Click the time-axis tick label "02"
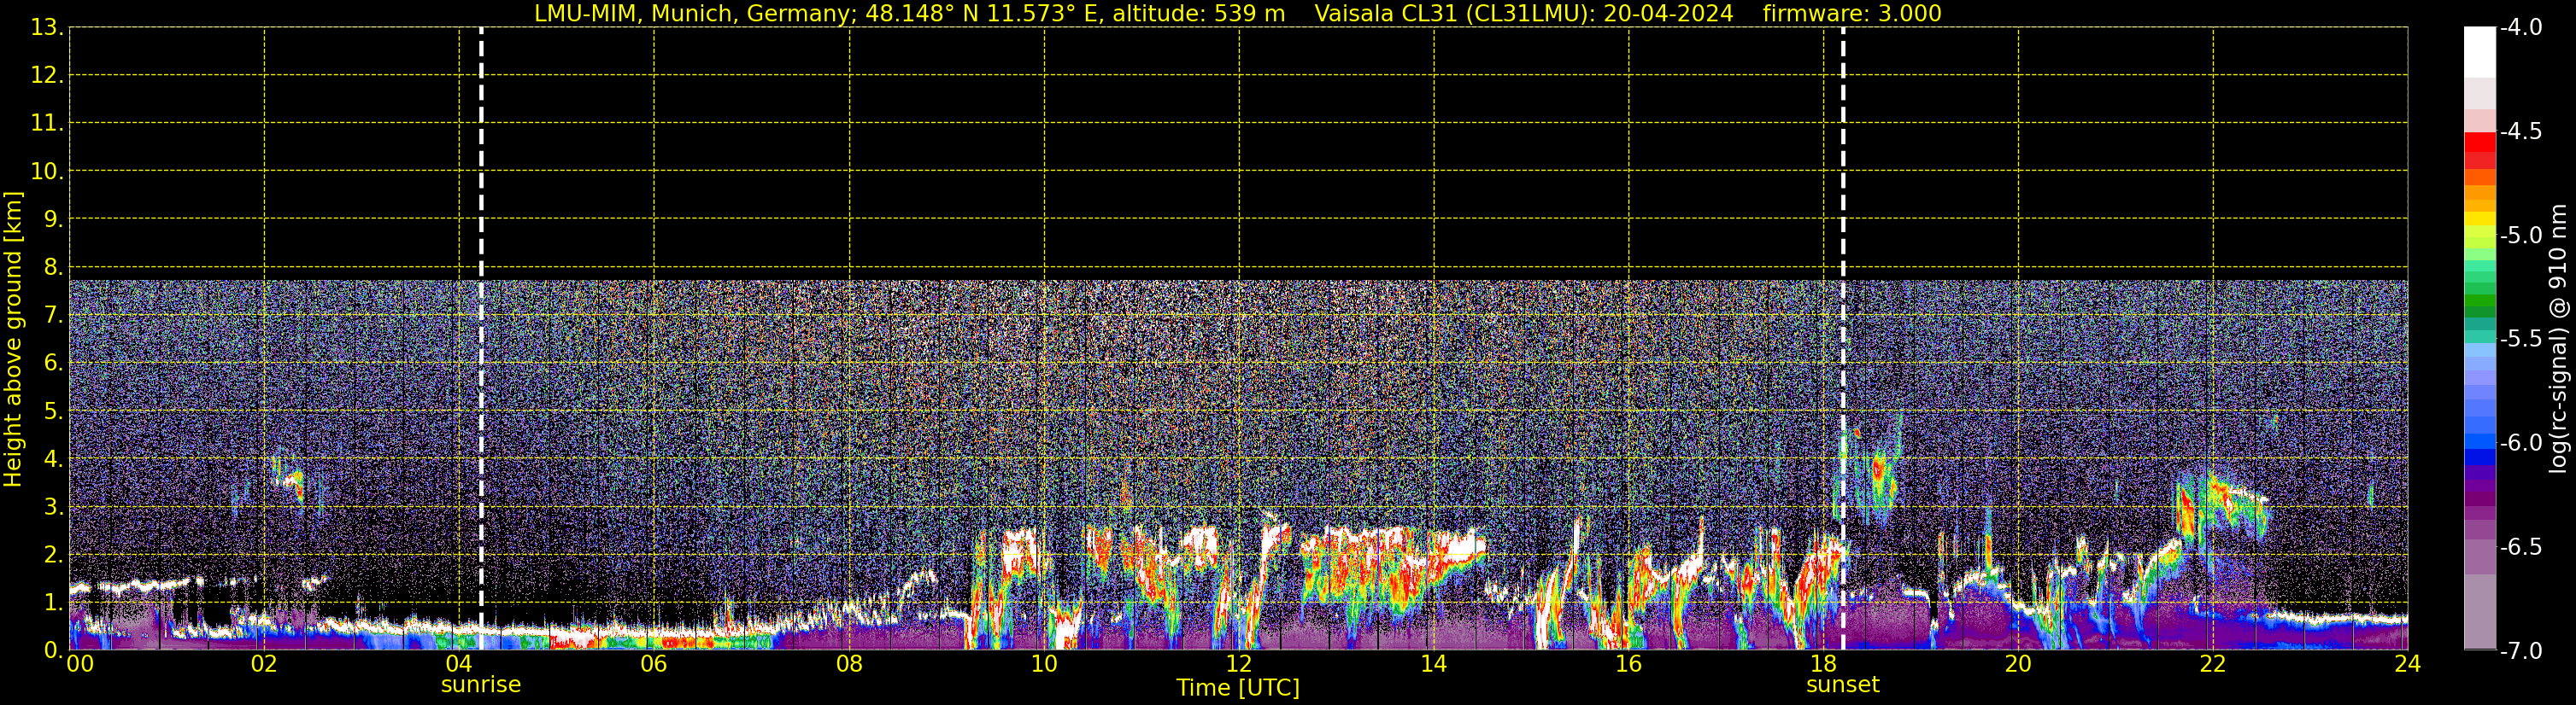Viewport: 2576px width, 705px height. point(264,664)
